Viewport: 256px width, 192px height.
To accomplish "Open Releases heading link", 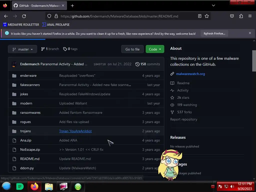I will (x=178, y=137).
